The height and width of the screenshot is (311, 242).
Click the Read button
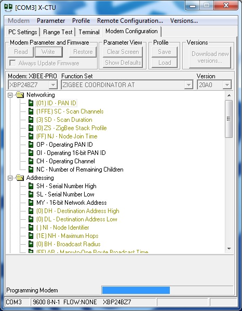click(21, 52)
